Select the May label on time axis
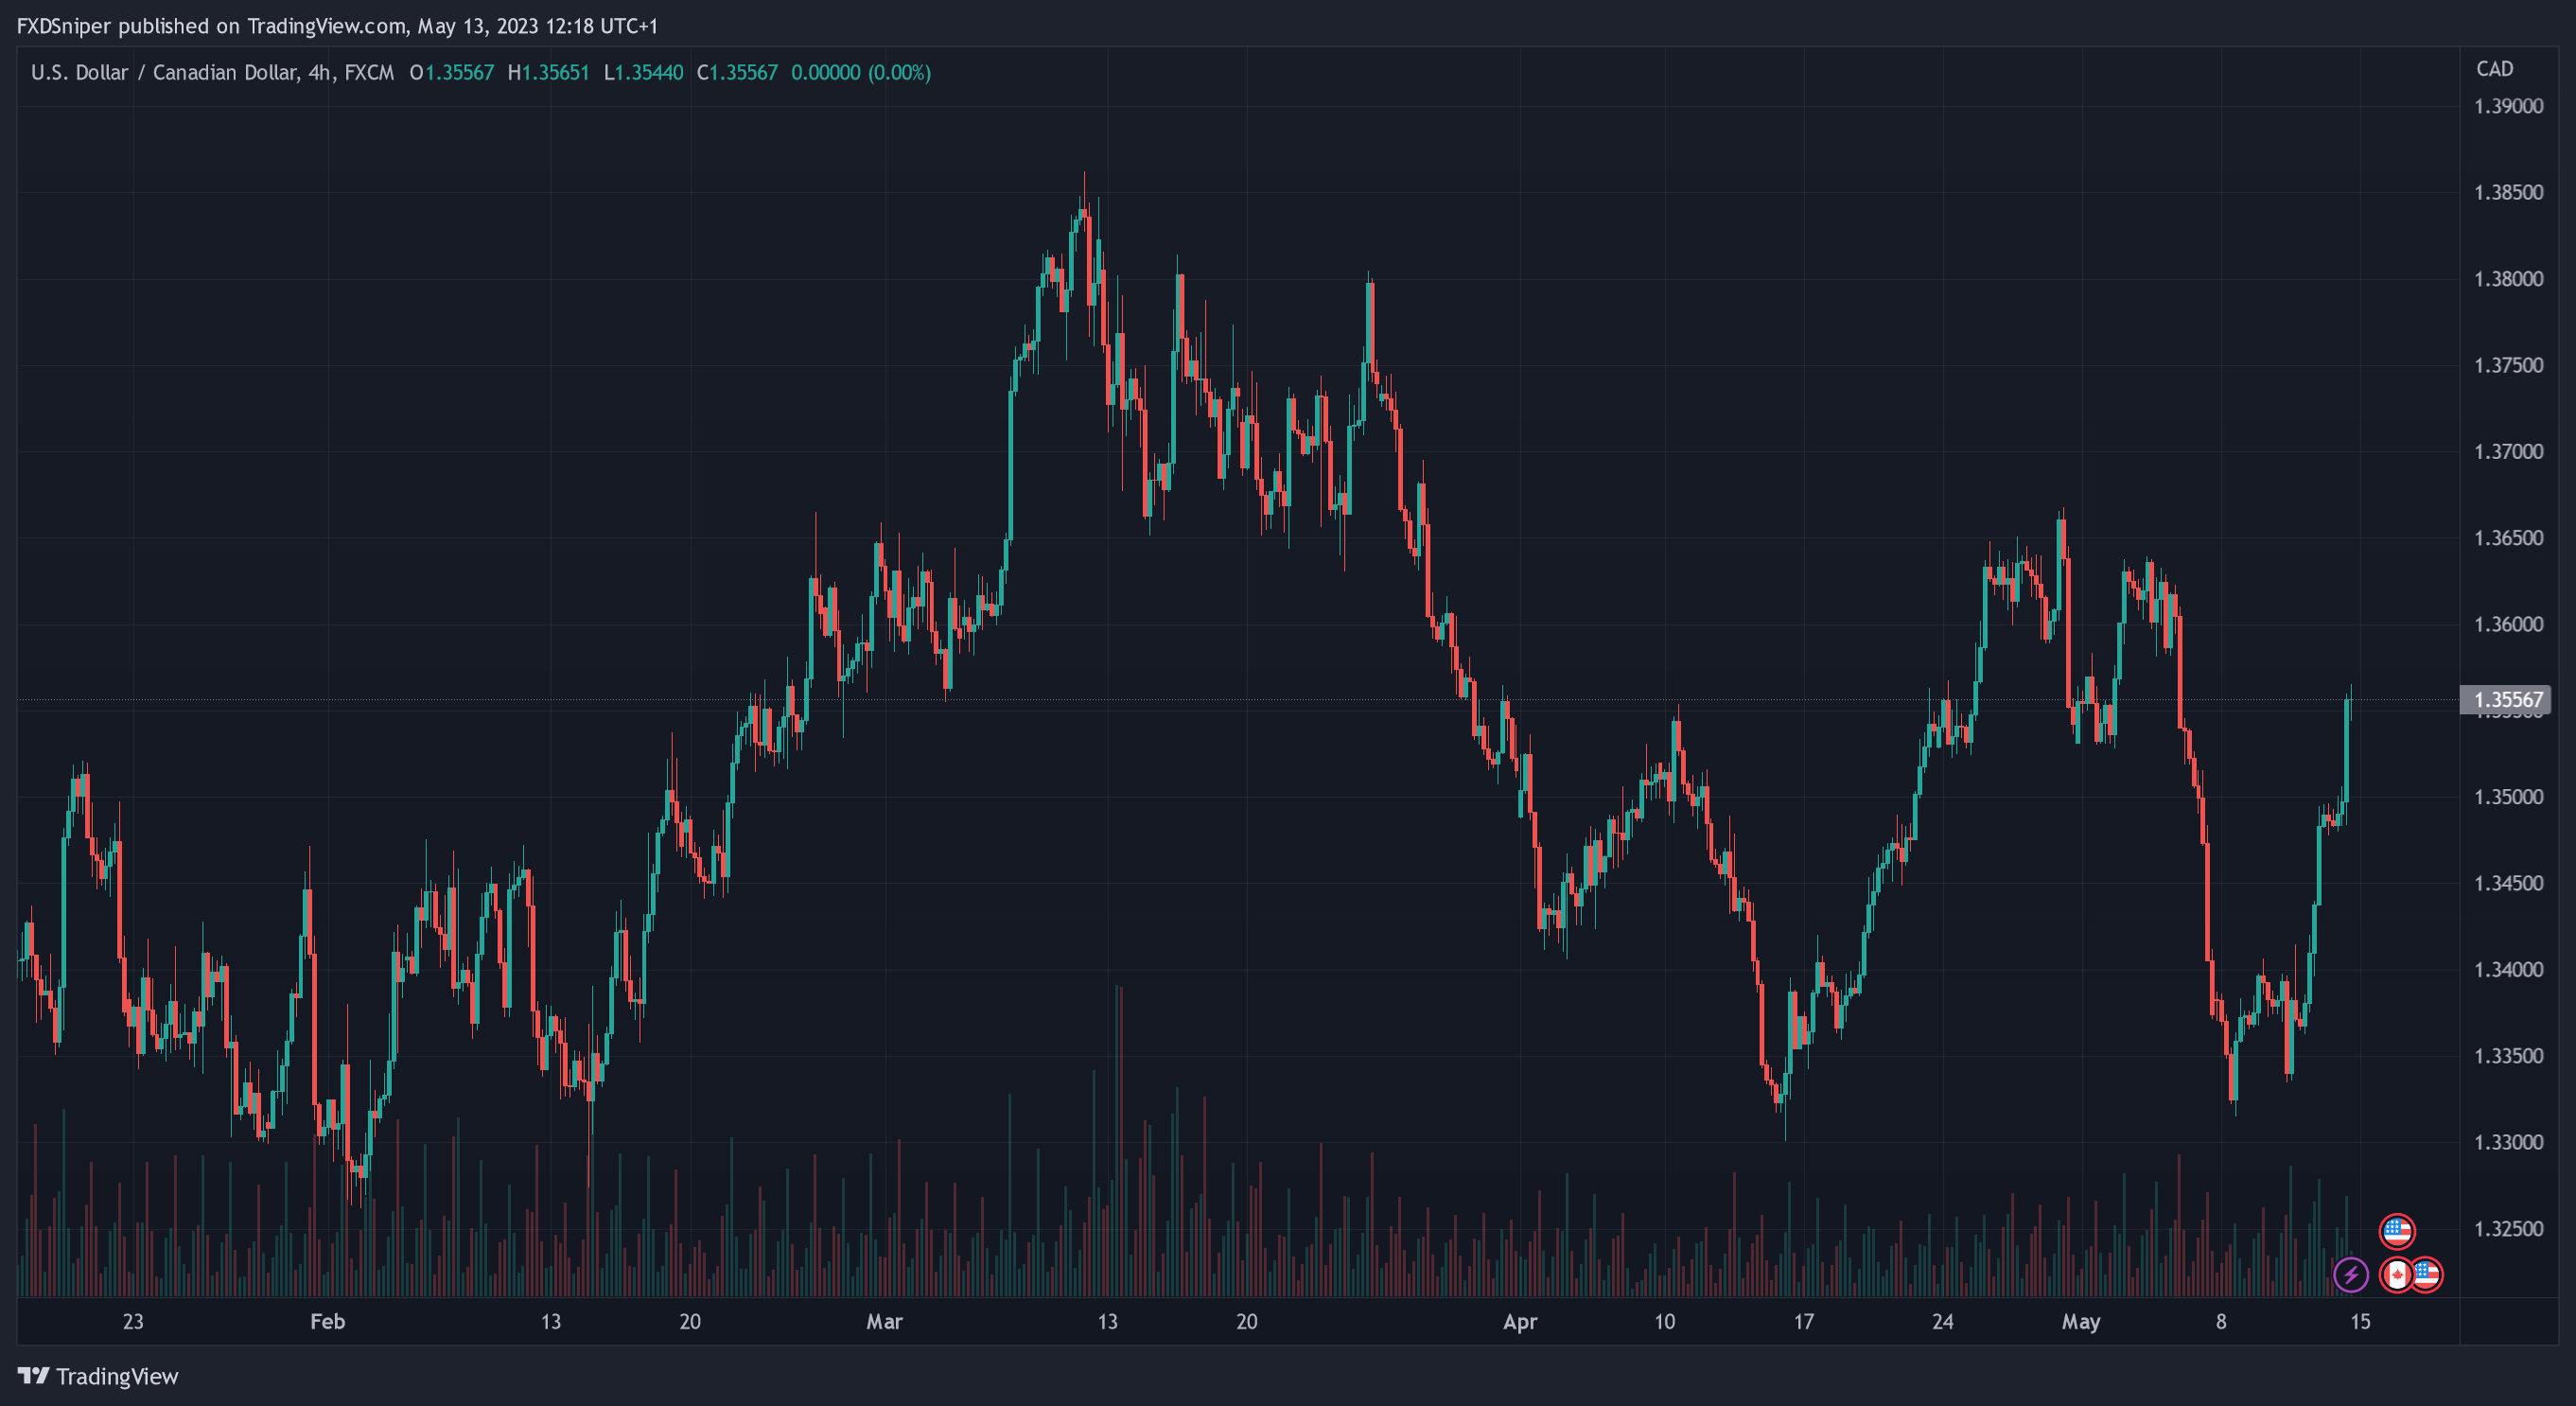The height and width of the screenshot is (1406, 2576). coord(2080,1321)
